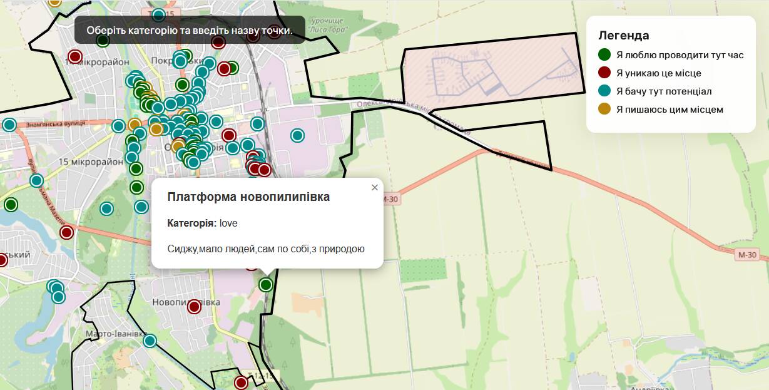This screenshot has width=769, height=390.
Task: Click the popup title Платформа новопилипівка
Action: click(248, 197)
